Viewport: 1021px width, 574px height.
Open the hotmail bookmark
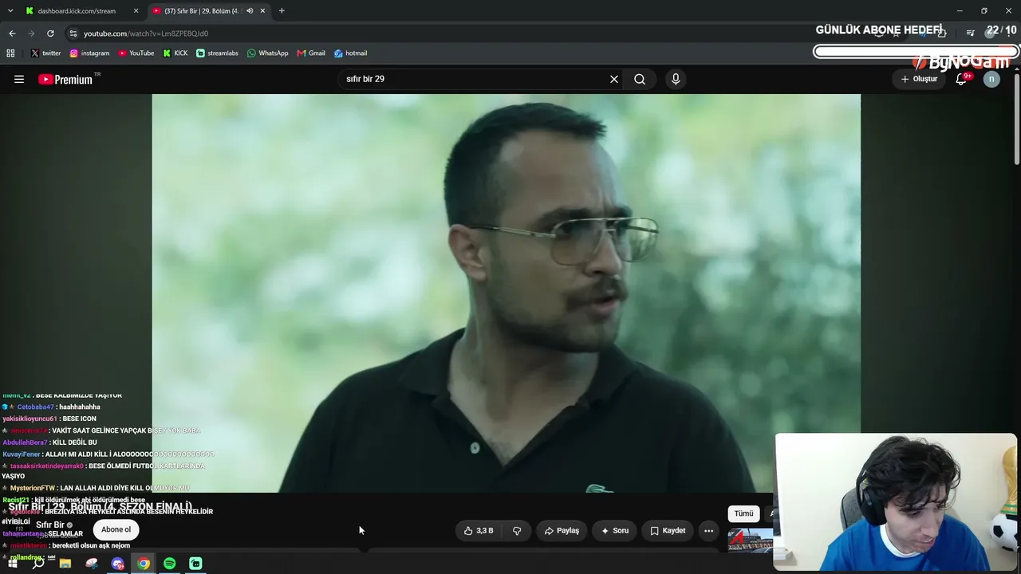point(350,53)
